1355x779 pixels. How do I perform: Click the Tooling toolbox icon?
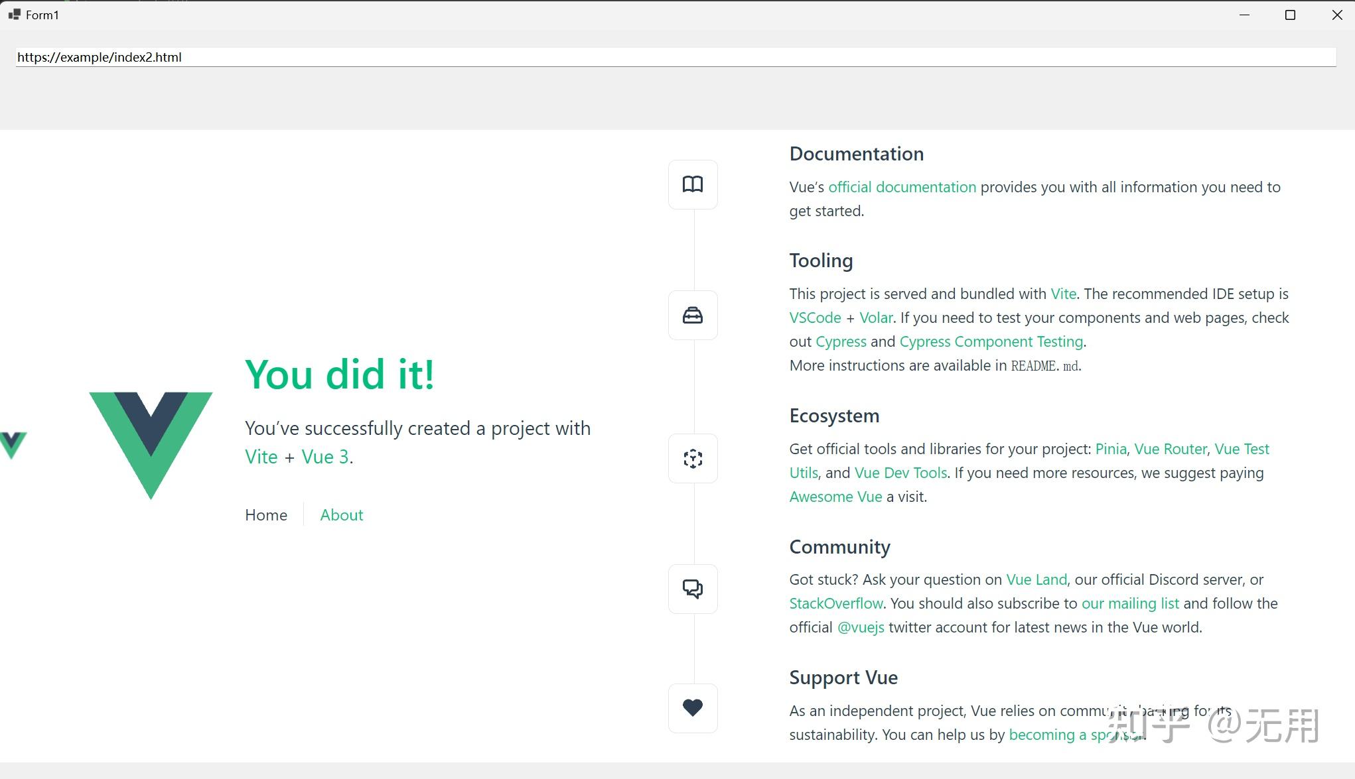click(x=692, y=316)
